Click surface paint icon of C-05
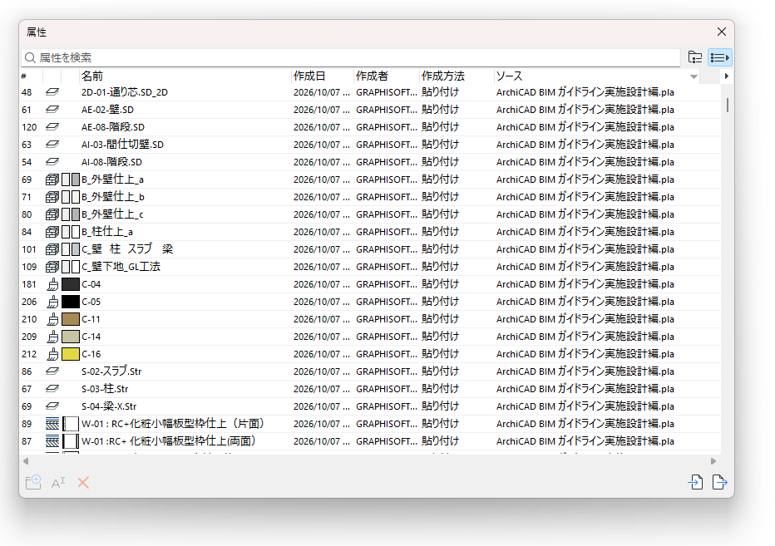 (x=53, y=302)
